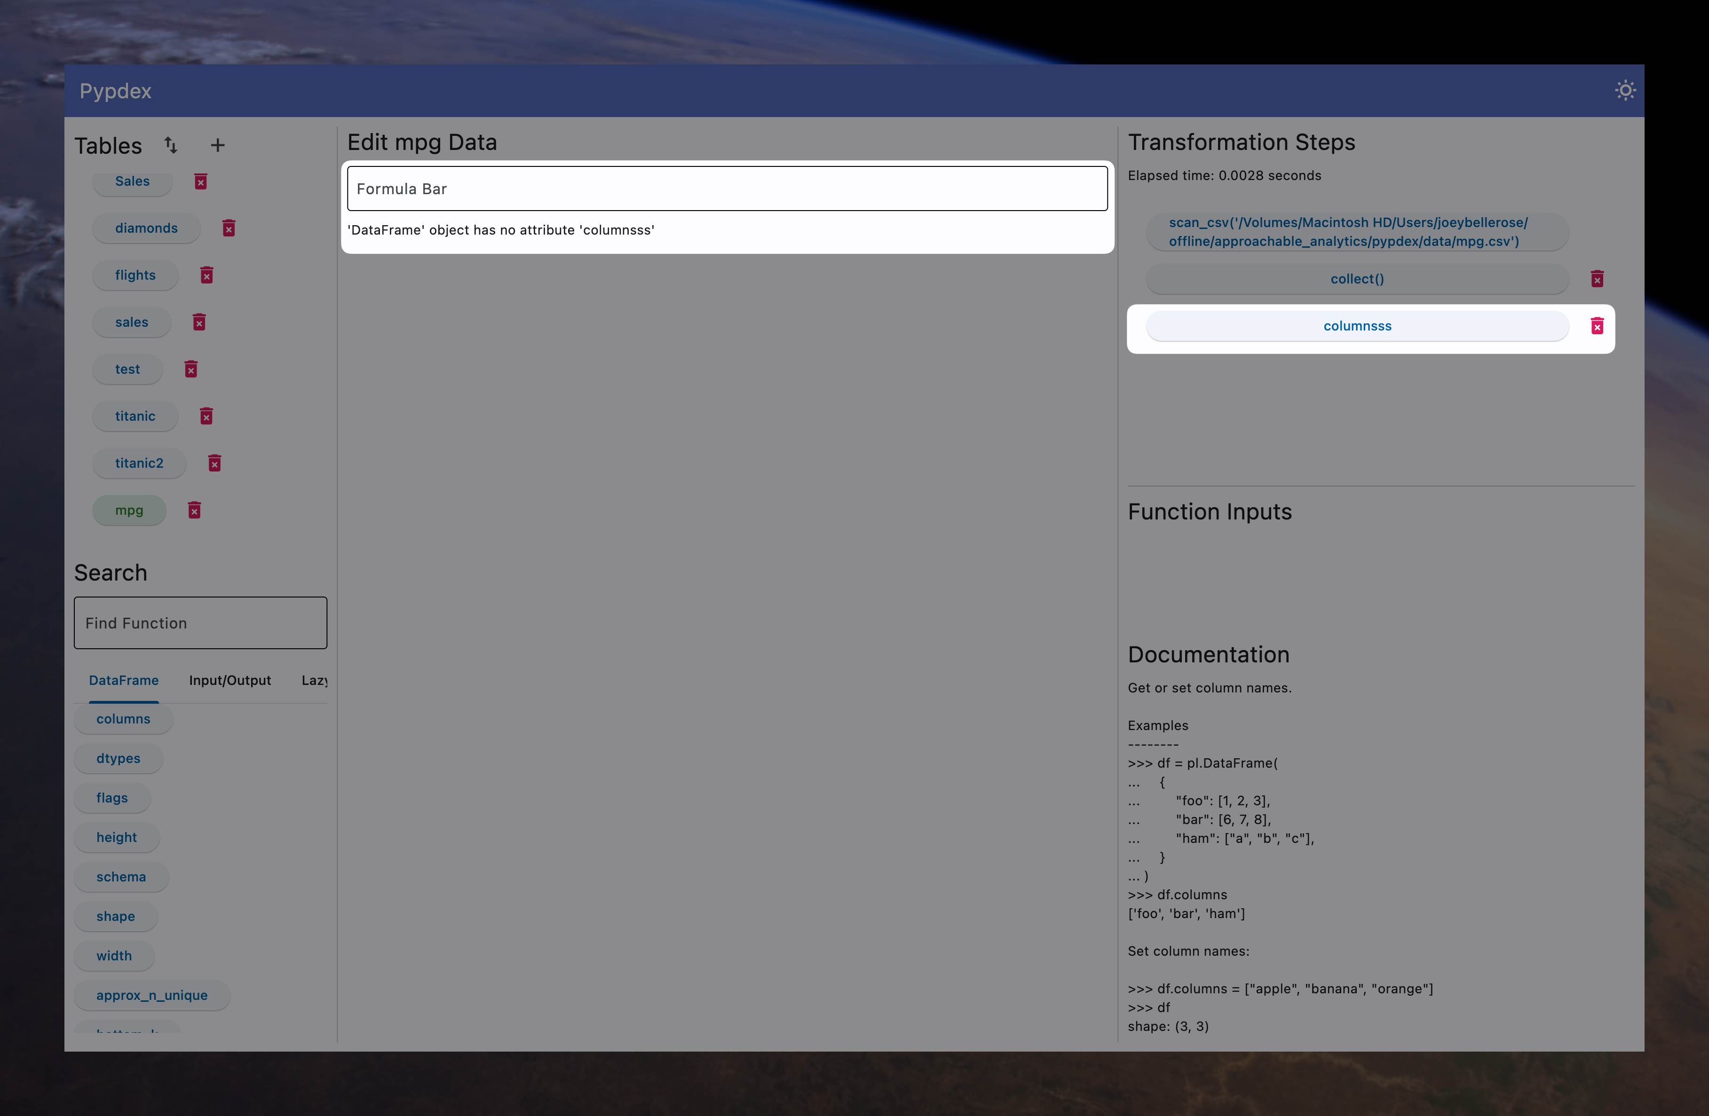Switch to the Input/Output tab
This screenshot has width=1709, height=1116.
pyautogui.click(x=230, y=680)
